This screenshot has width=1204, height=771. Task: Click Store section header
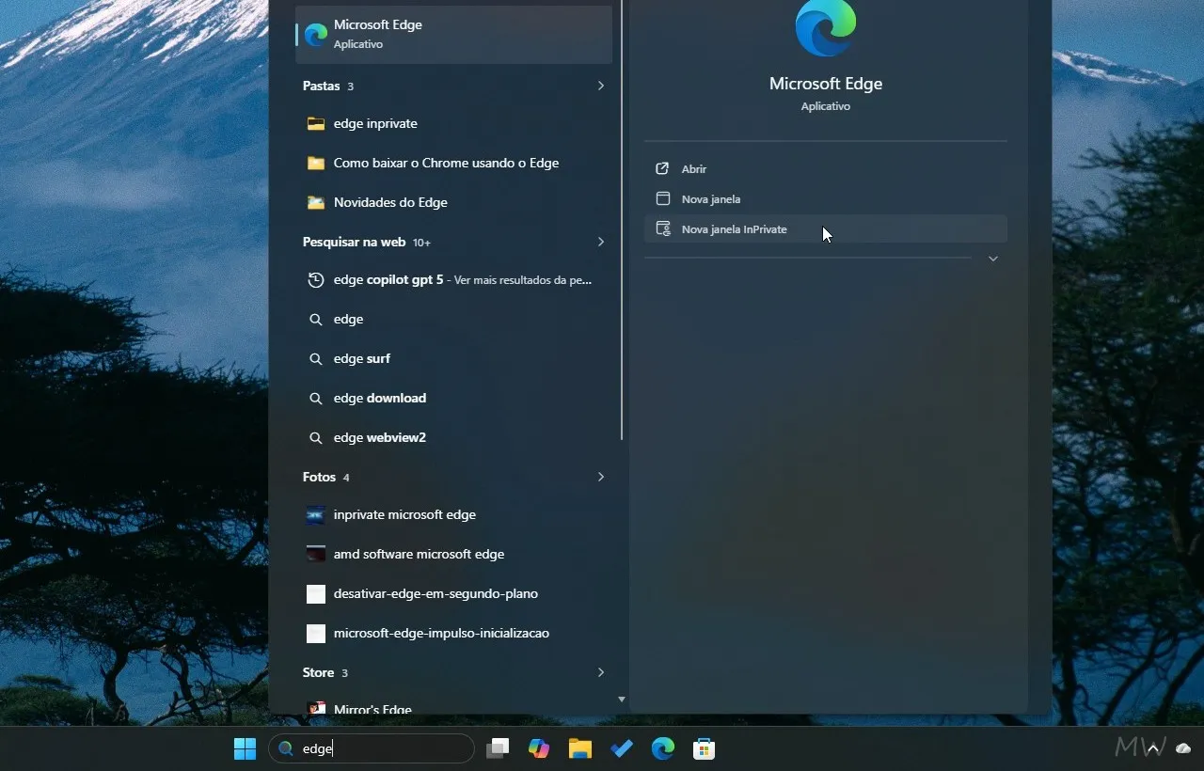pyautogui.click(x=318, y=672)
